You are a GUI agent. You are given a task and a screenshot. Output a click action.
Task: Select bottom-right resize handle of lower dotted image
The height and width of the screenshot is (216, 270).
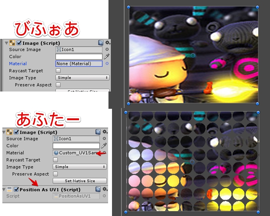258,212
